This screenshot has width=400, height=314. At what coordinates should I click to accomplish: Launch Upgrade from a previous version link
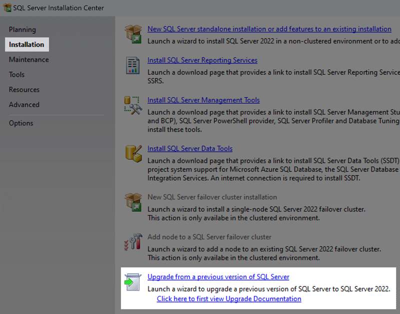coord(218,277)
